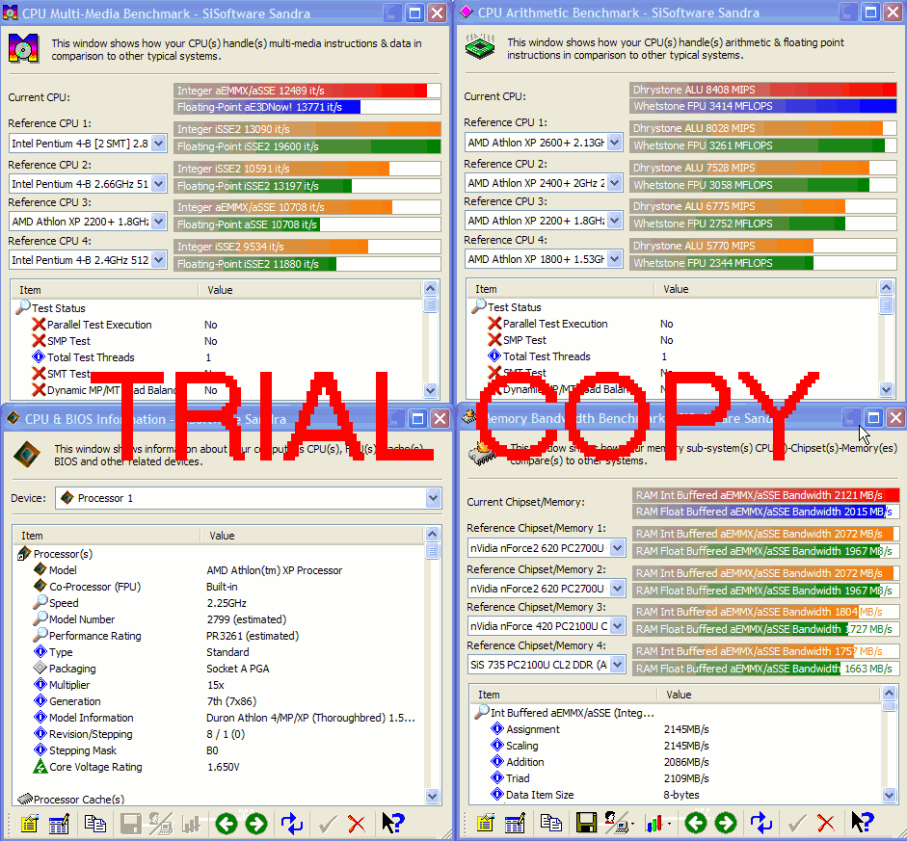Open Reference CPU 2 dropdown in Arithmetic Benchmark
Image resolution: width=907 pixels, height=841 pixels.
(615, 183)
